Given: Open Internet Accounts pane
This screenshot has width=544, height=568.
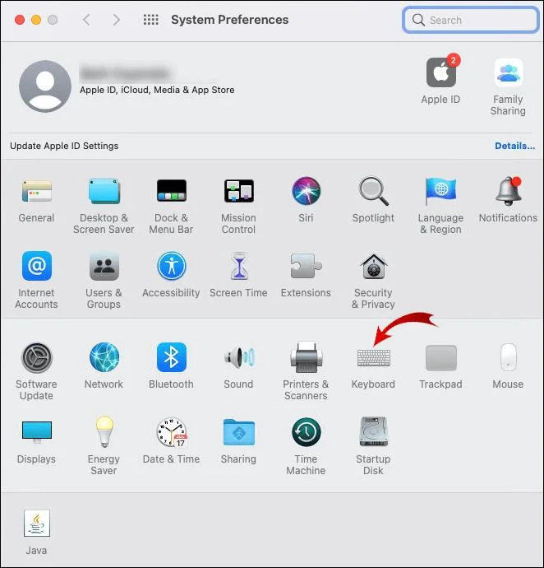Looking at the screenshot, I should [x=36, y=266].
